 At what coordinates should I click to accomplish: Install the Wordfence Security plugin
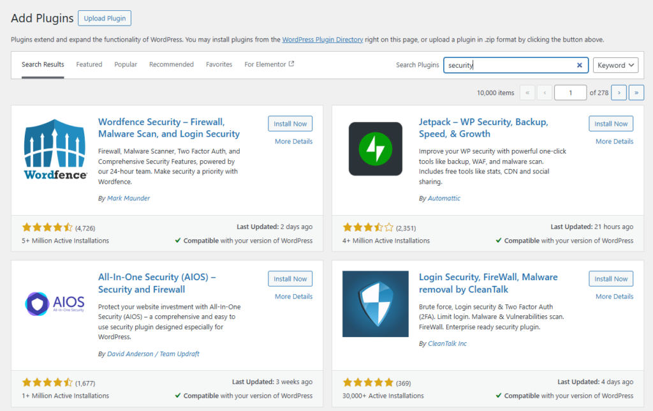(x=290, y=124)
